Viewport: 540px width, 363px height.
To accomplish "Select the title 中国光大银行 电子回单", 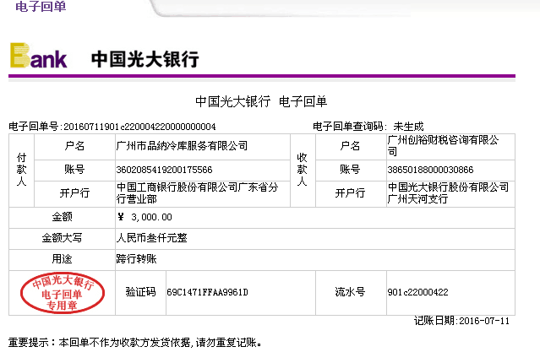I will point(261,101).
